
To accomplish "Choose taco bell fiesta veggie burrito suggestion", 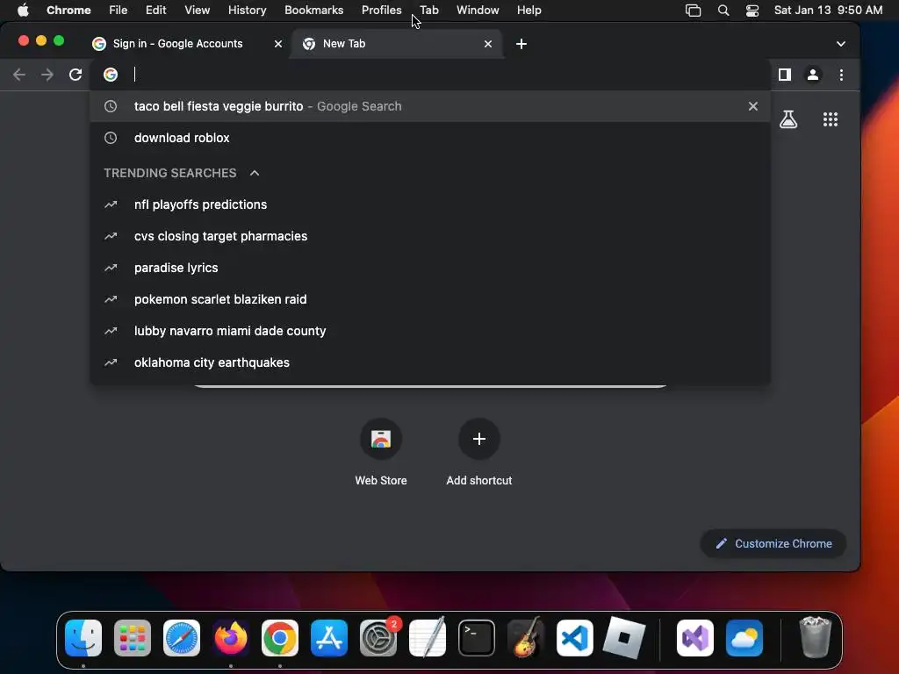I will pos(430,106).
